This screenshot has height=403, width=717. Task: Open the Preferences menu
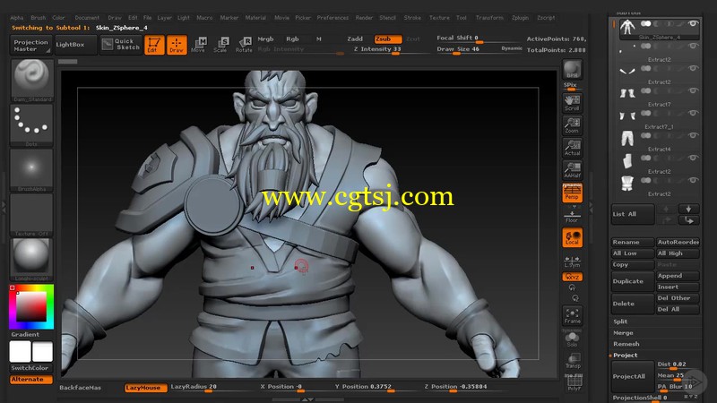coord(333,18)
